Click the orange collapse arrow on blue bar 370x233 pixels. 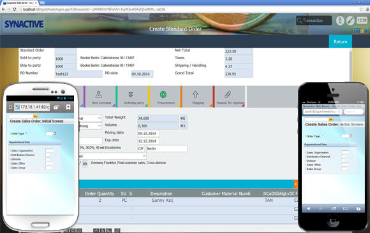[295, 184]
